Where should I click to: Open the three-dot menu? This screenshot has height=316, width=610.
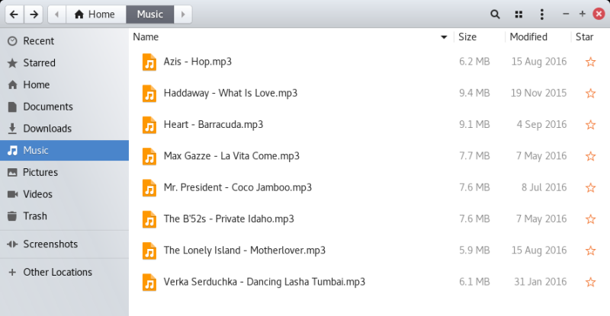pyautogui.click(x=542, y=14)
